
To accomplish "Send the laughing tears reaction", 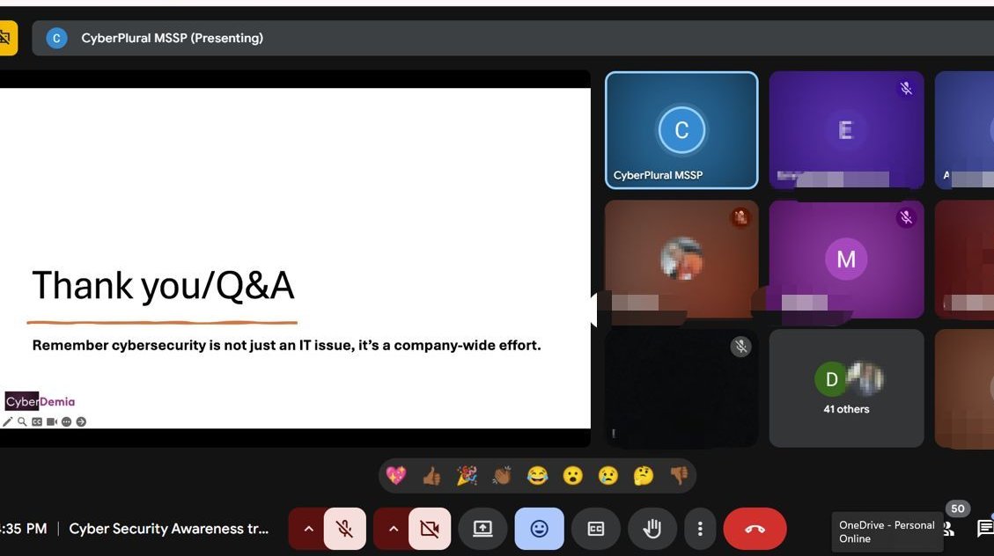I will point(538,476).
